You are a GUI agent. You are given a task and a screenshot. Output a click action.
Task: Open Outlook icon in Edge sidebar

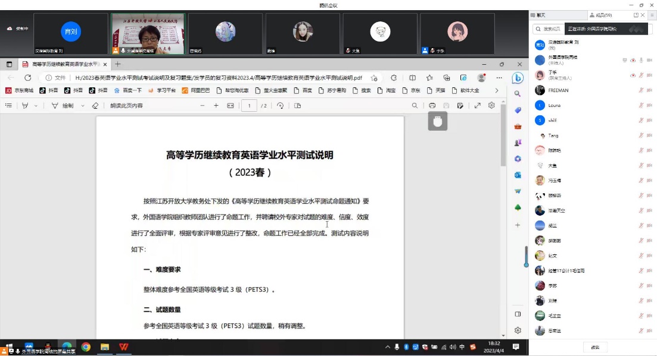click(518, 175)
